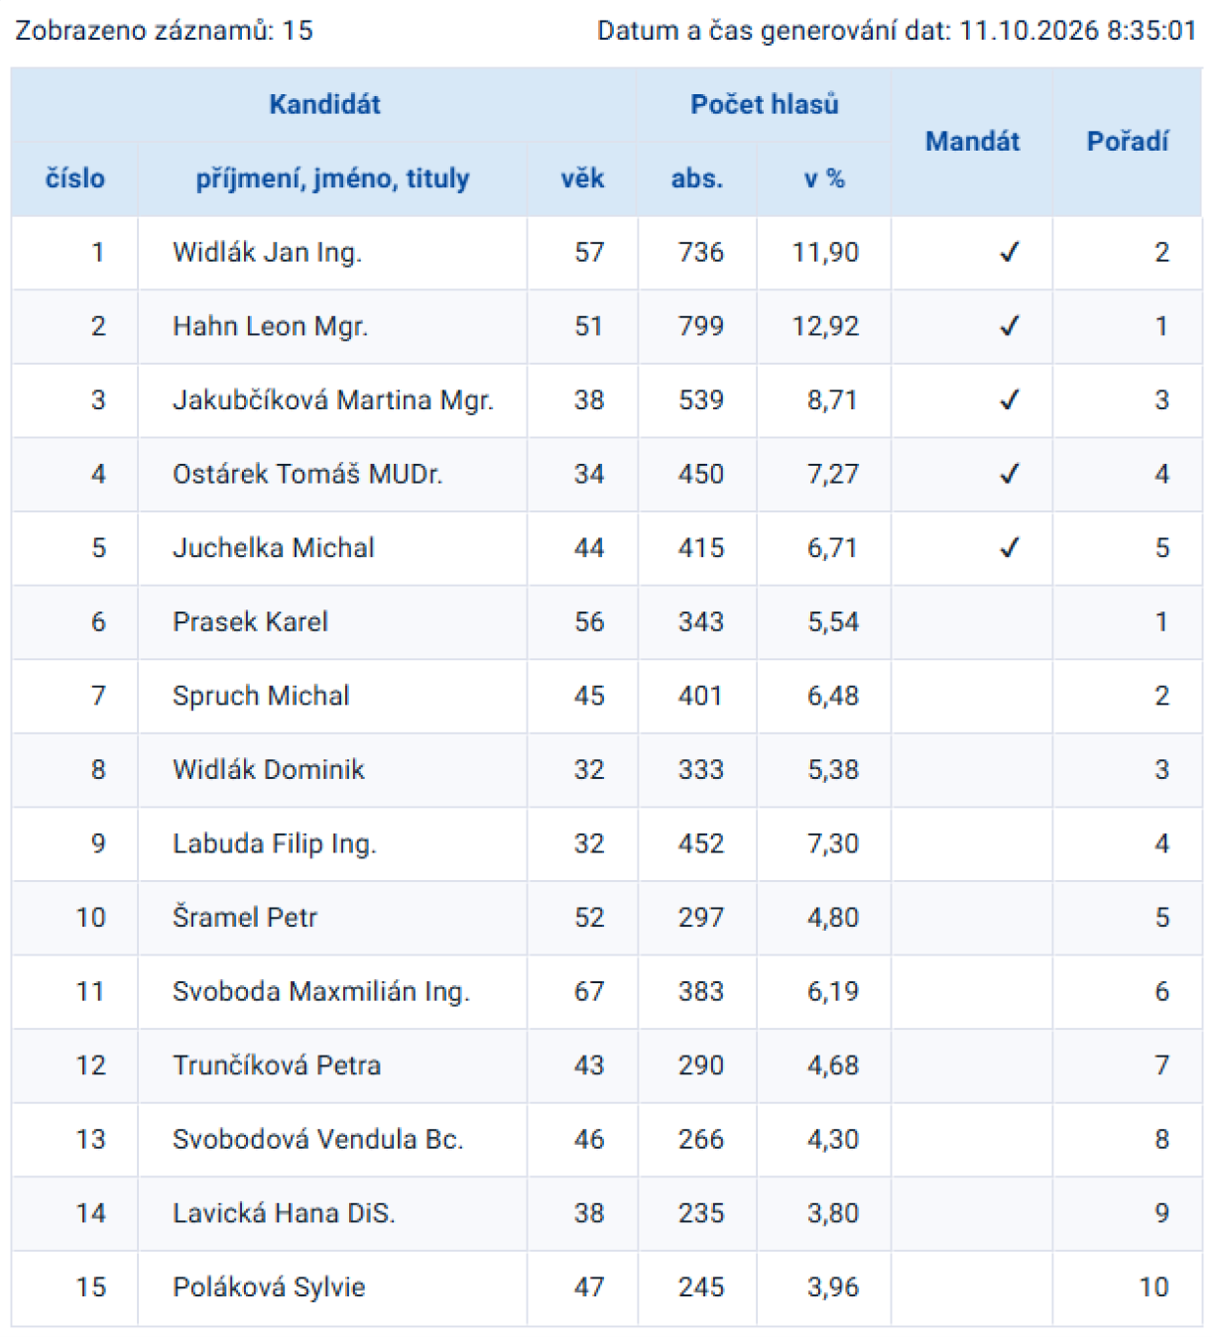
Task: Click the mandate check mark for Jakubčíková Martina
Action: [1009, 400]
